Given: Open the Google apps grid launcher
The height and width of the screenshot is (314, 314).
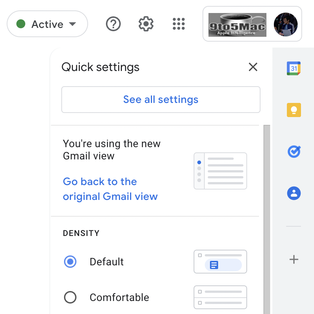Looking at the screenshot, I should [x=178, y=24].
